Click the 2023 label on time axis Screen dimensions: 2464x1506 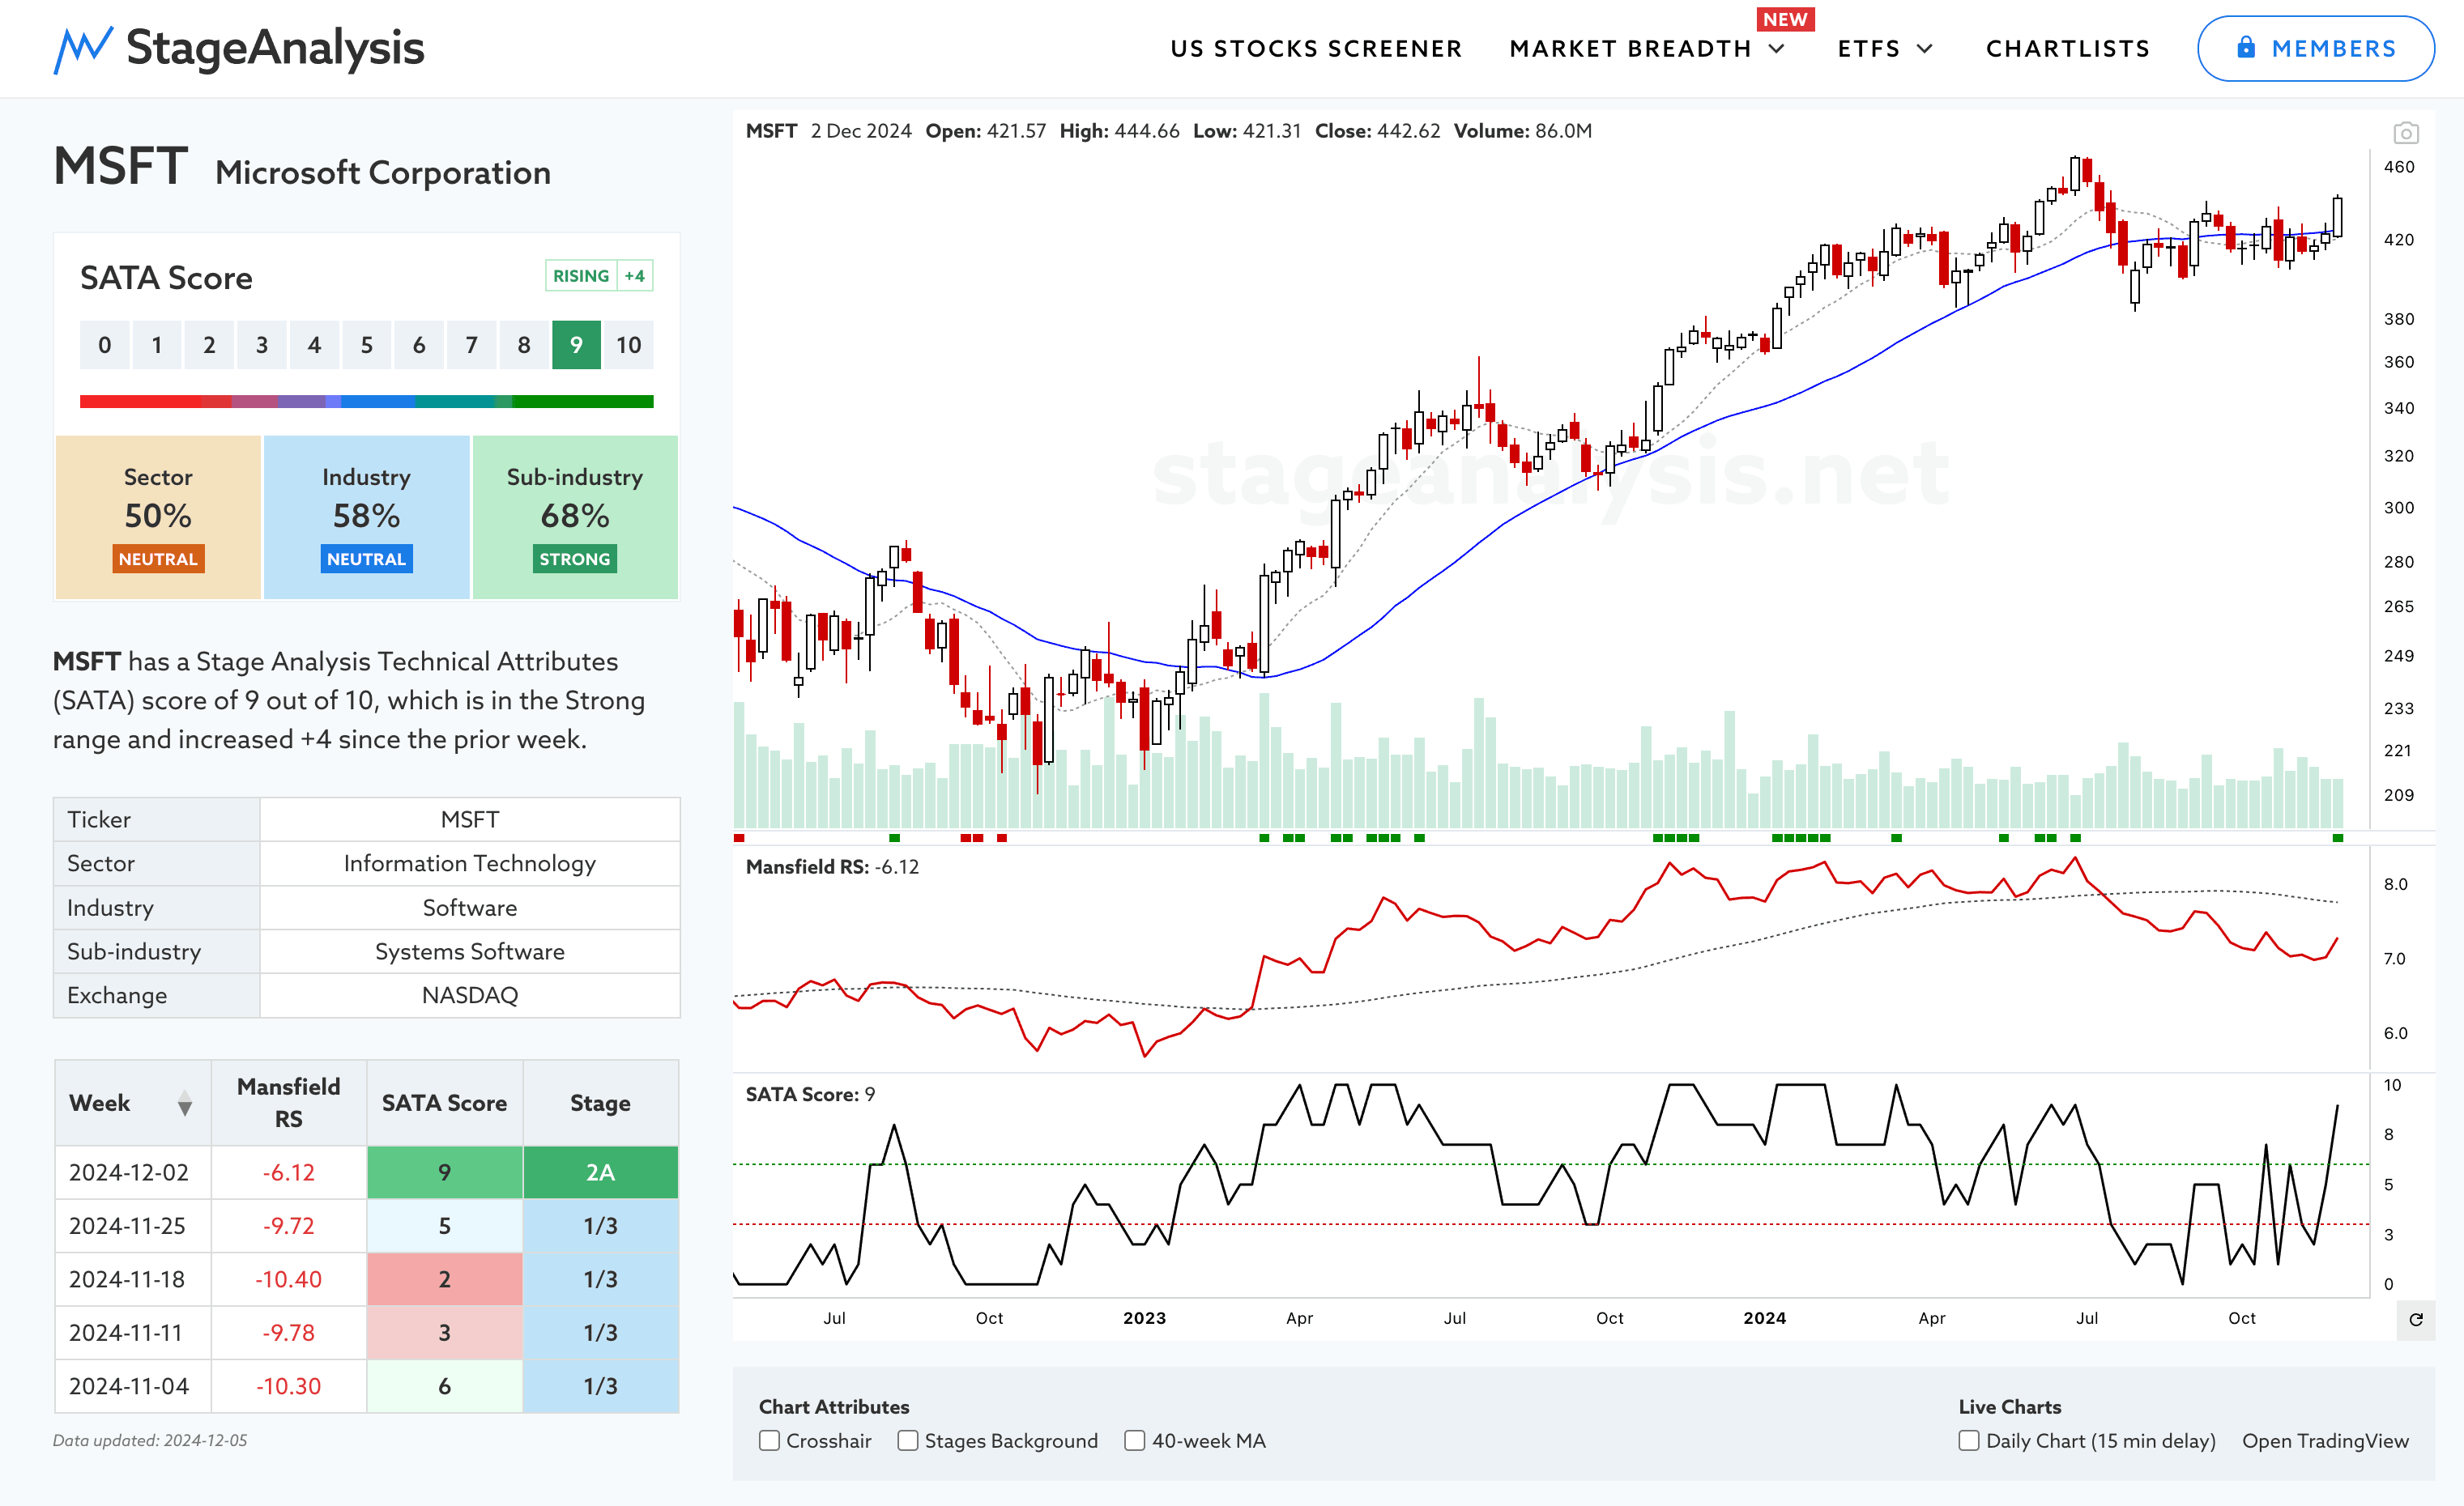[x=1144, y=1318]
